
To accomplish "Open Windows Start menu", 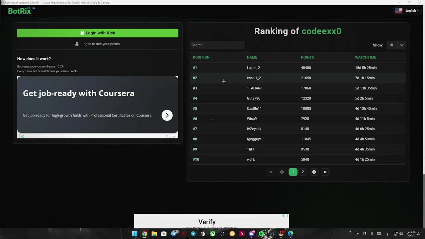I will [134, 234].
